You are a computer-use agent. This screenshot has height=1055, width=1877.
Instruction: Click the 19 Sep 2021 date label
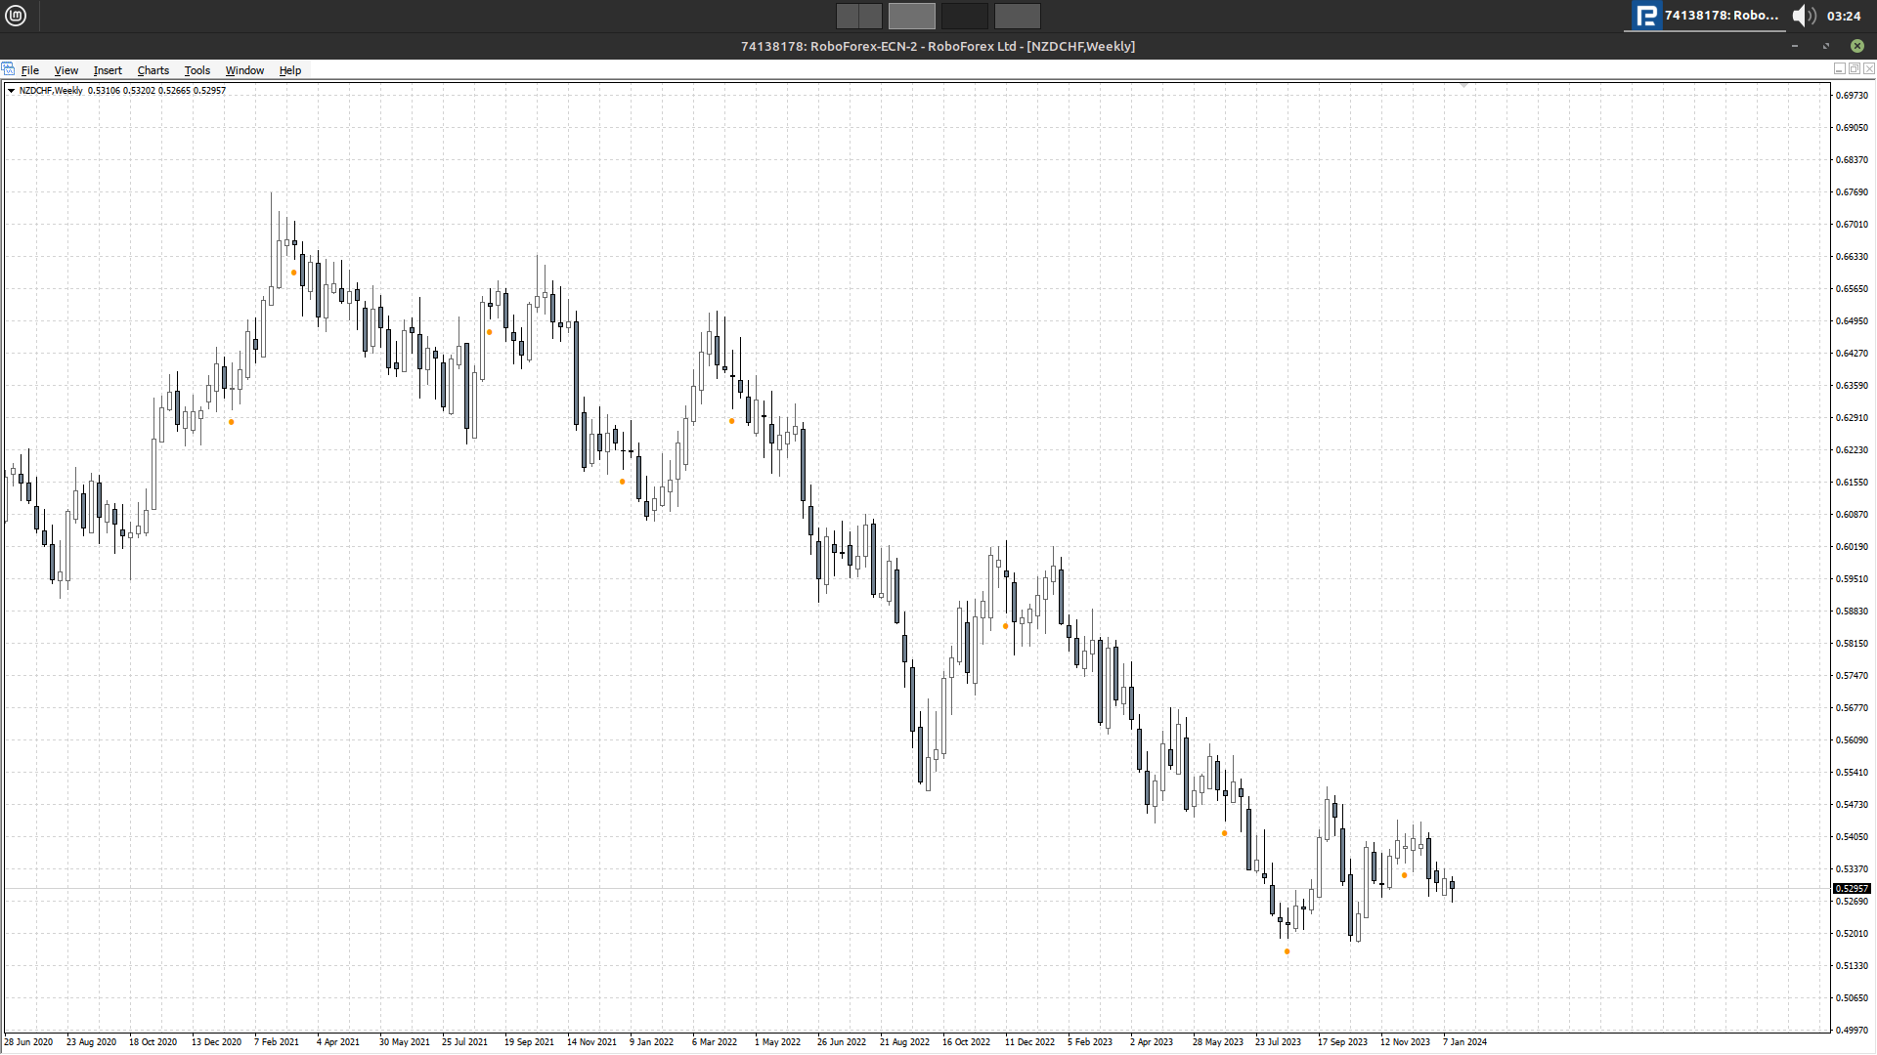[x=529, y=1042]
